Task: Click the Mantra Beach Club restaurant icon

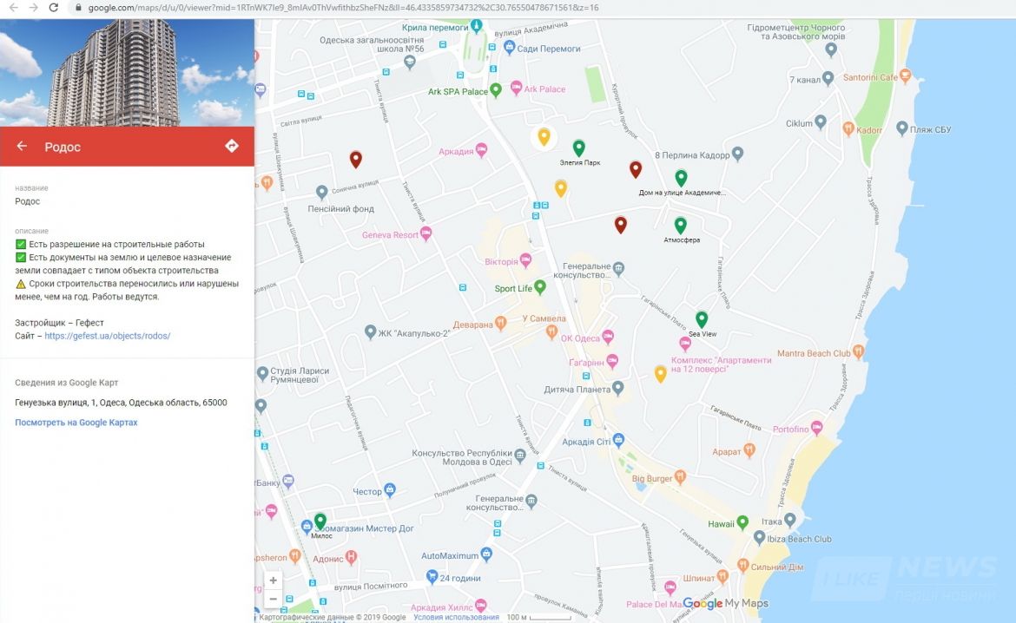Action: tap(859, 351)
